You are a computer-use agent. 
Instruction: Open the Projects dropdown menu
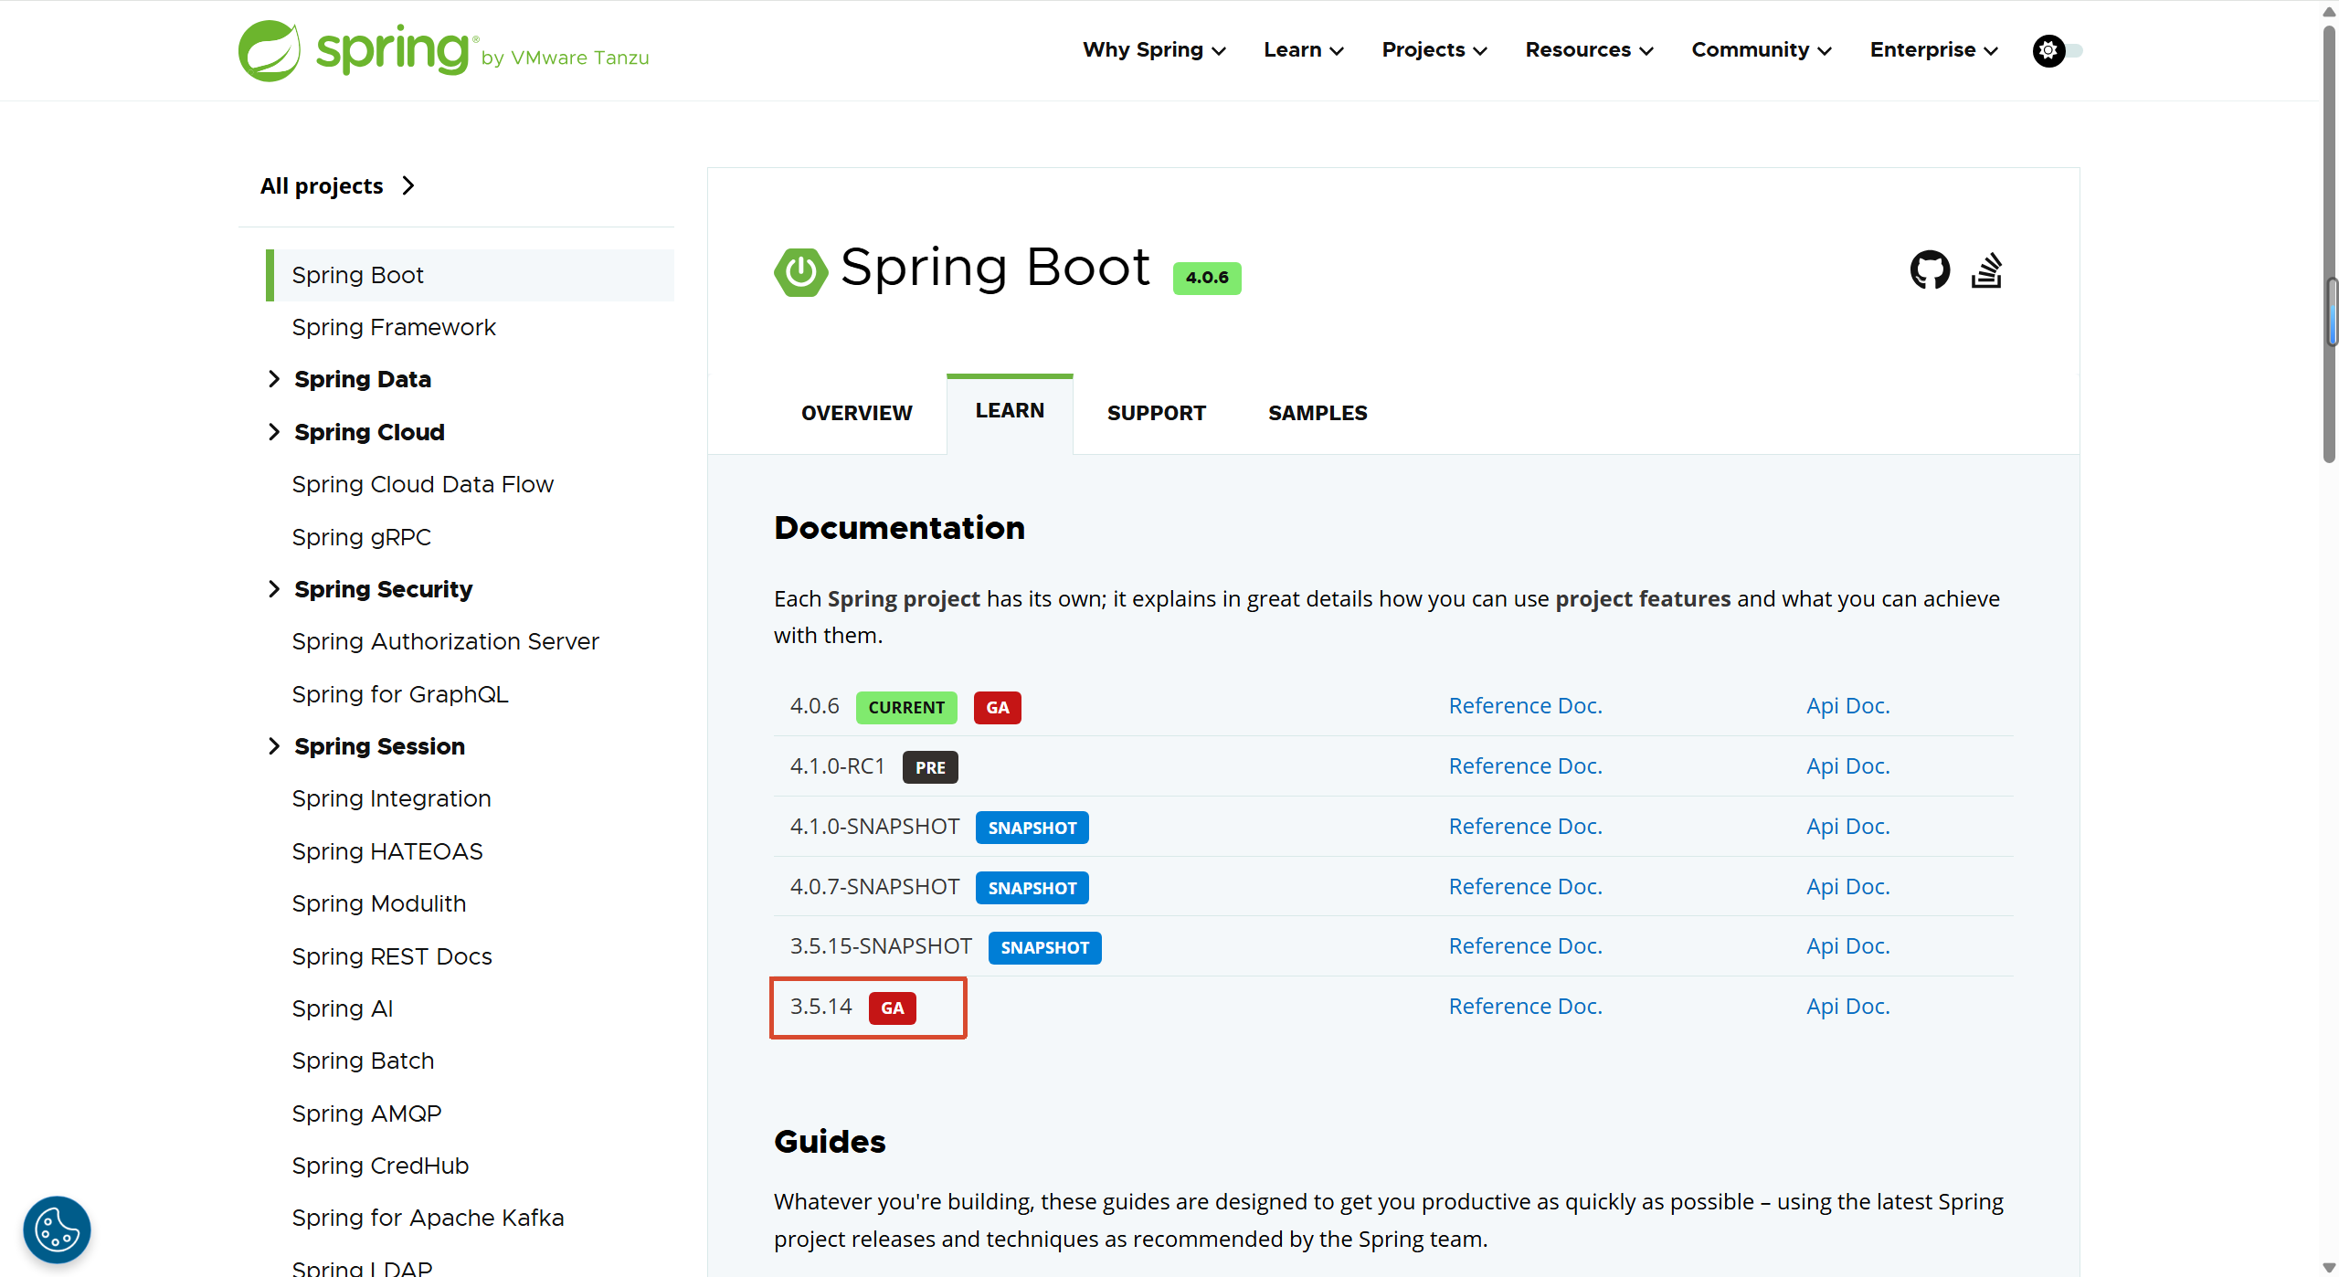pyautogui.click(x=1434, y=50)
